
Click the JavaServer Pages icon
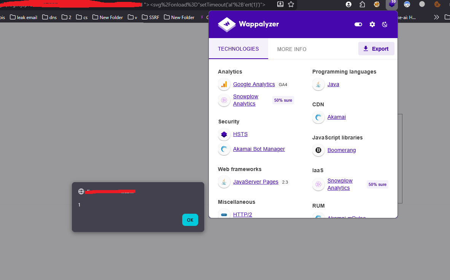click(224, 182)
